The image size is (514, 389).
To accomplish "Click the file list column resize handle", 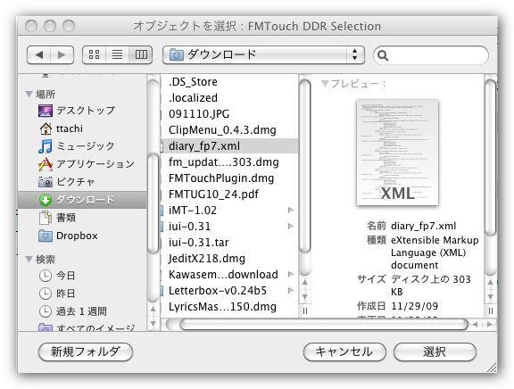I will [x=305, y=310].
